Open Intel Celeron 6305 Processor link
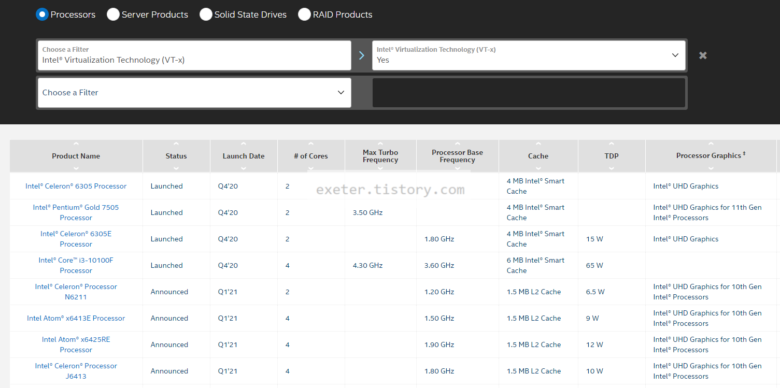Image resolution: width=780 pixels, height=388 pixels. click(x=76, y=186)
